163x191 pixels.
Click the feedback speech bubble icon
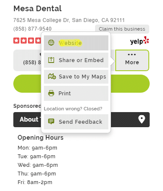(51, 122)
